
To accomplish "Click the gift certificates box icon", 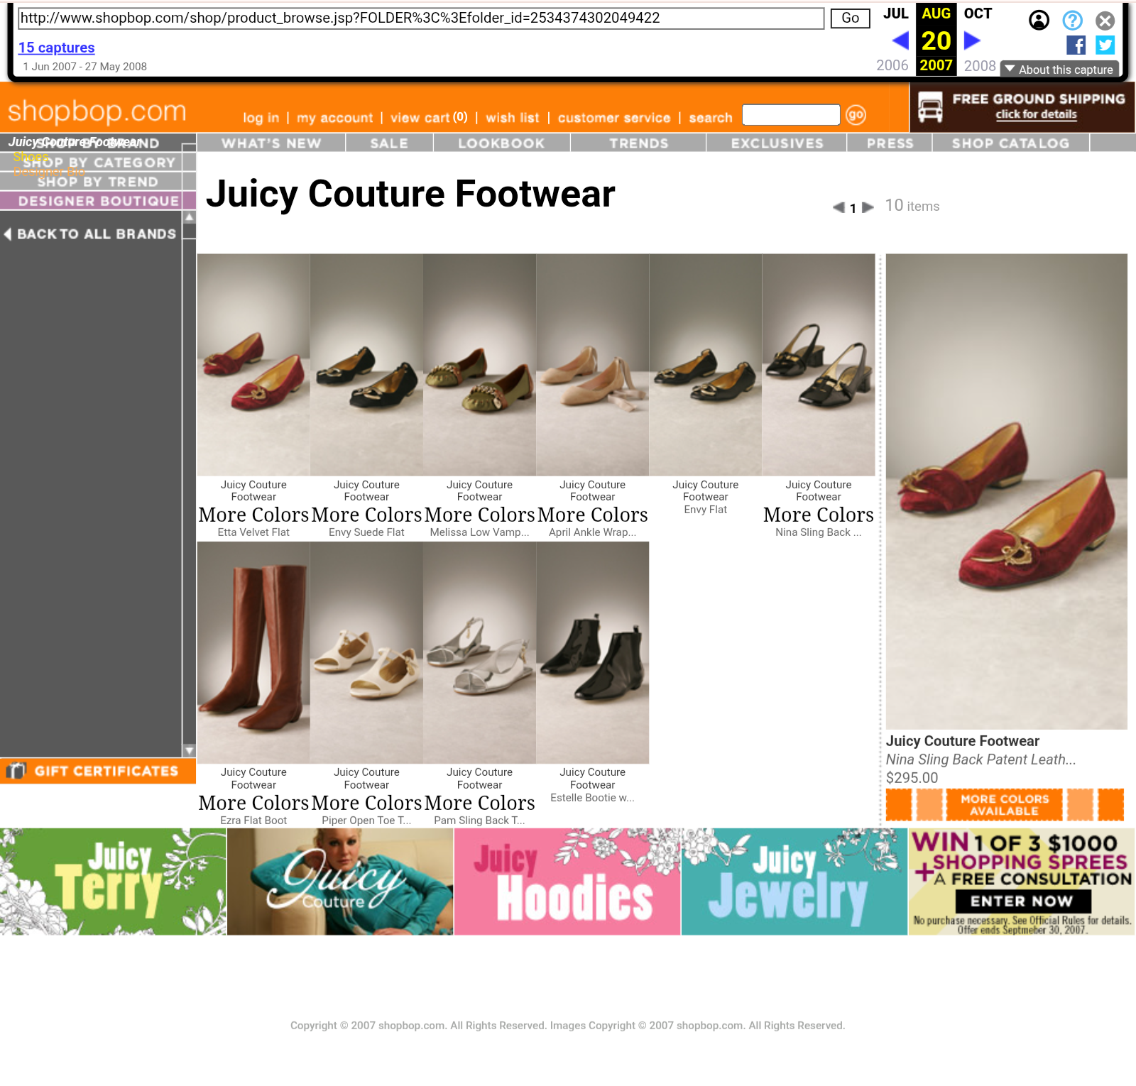I will (x=16, y=770).
